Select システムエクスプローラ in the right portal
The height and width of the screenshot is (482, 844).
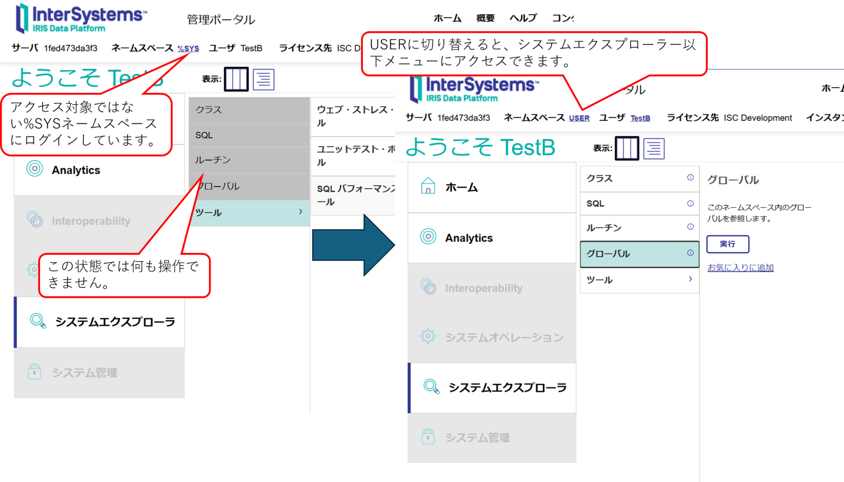click(x=492, y=388)
